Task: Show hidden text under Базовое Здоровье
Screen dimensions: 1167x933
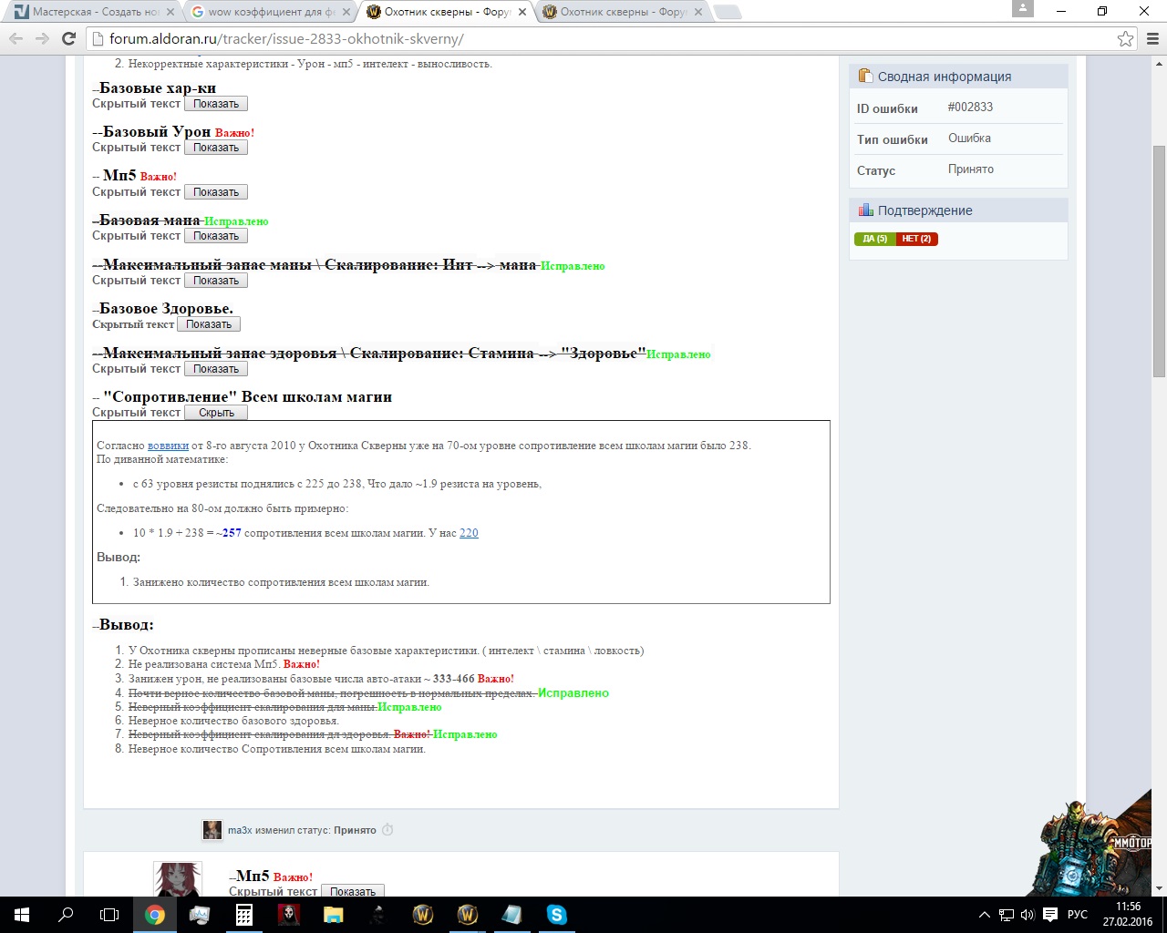Action: coord(209,324)
